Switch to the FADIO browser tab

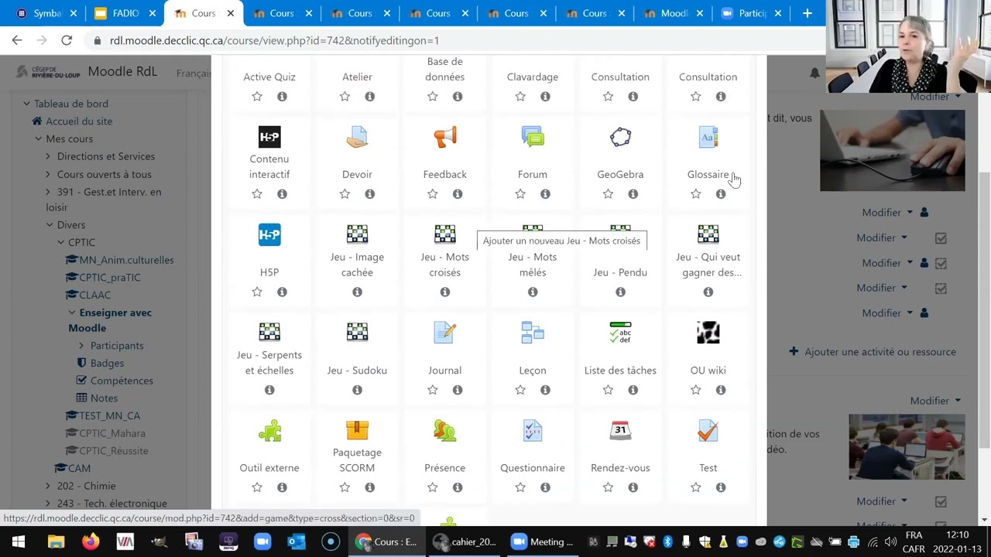[x=125, y=13]
